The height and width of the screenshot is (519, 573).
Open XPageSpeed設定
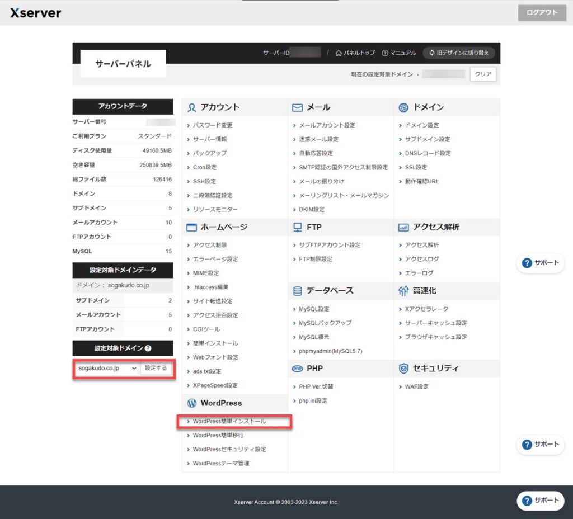tap(215, 385)
